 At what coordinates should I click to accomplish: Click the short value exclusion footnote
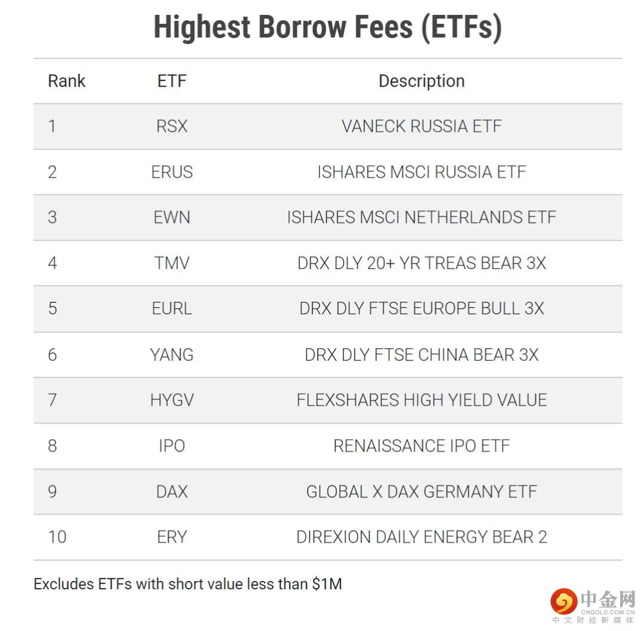[x=188, y=584]
